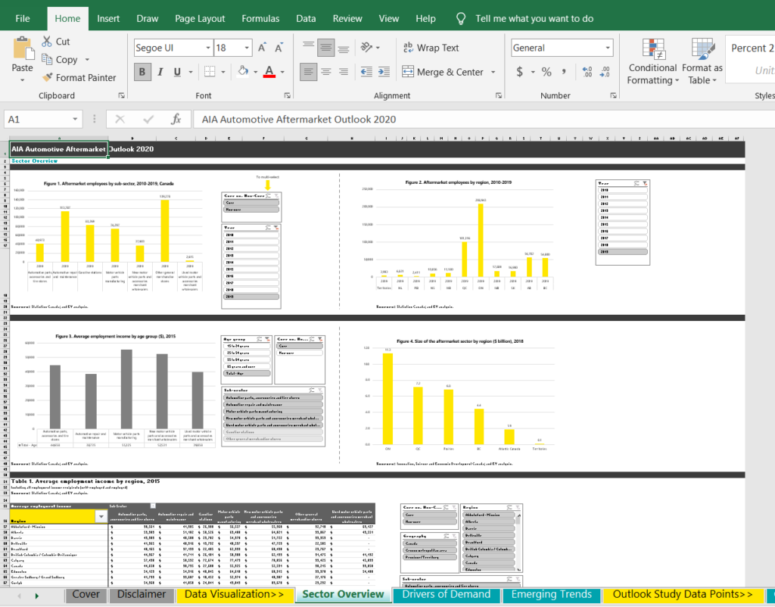Open the font size 18 dropdown

pyautogui.click(x=247, y=48)
